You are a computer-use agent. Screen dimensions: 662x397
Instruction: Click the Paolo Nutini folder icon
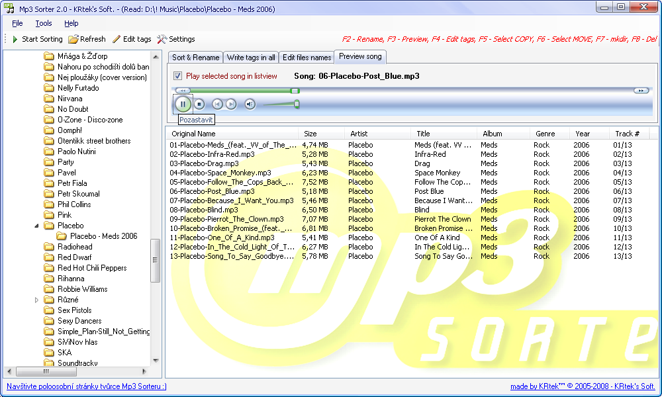pos(50,152)
